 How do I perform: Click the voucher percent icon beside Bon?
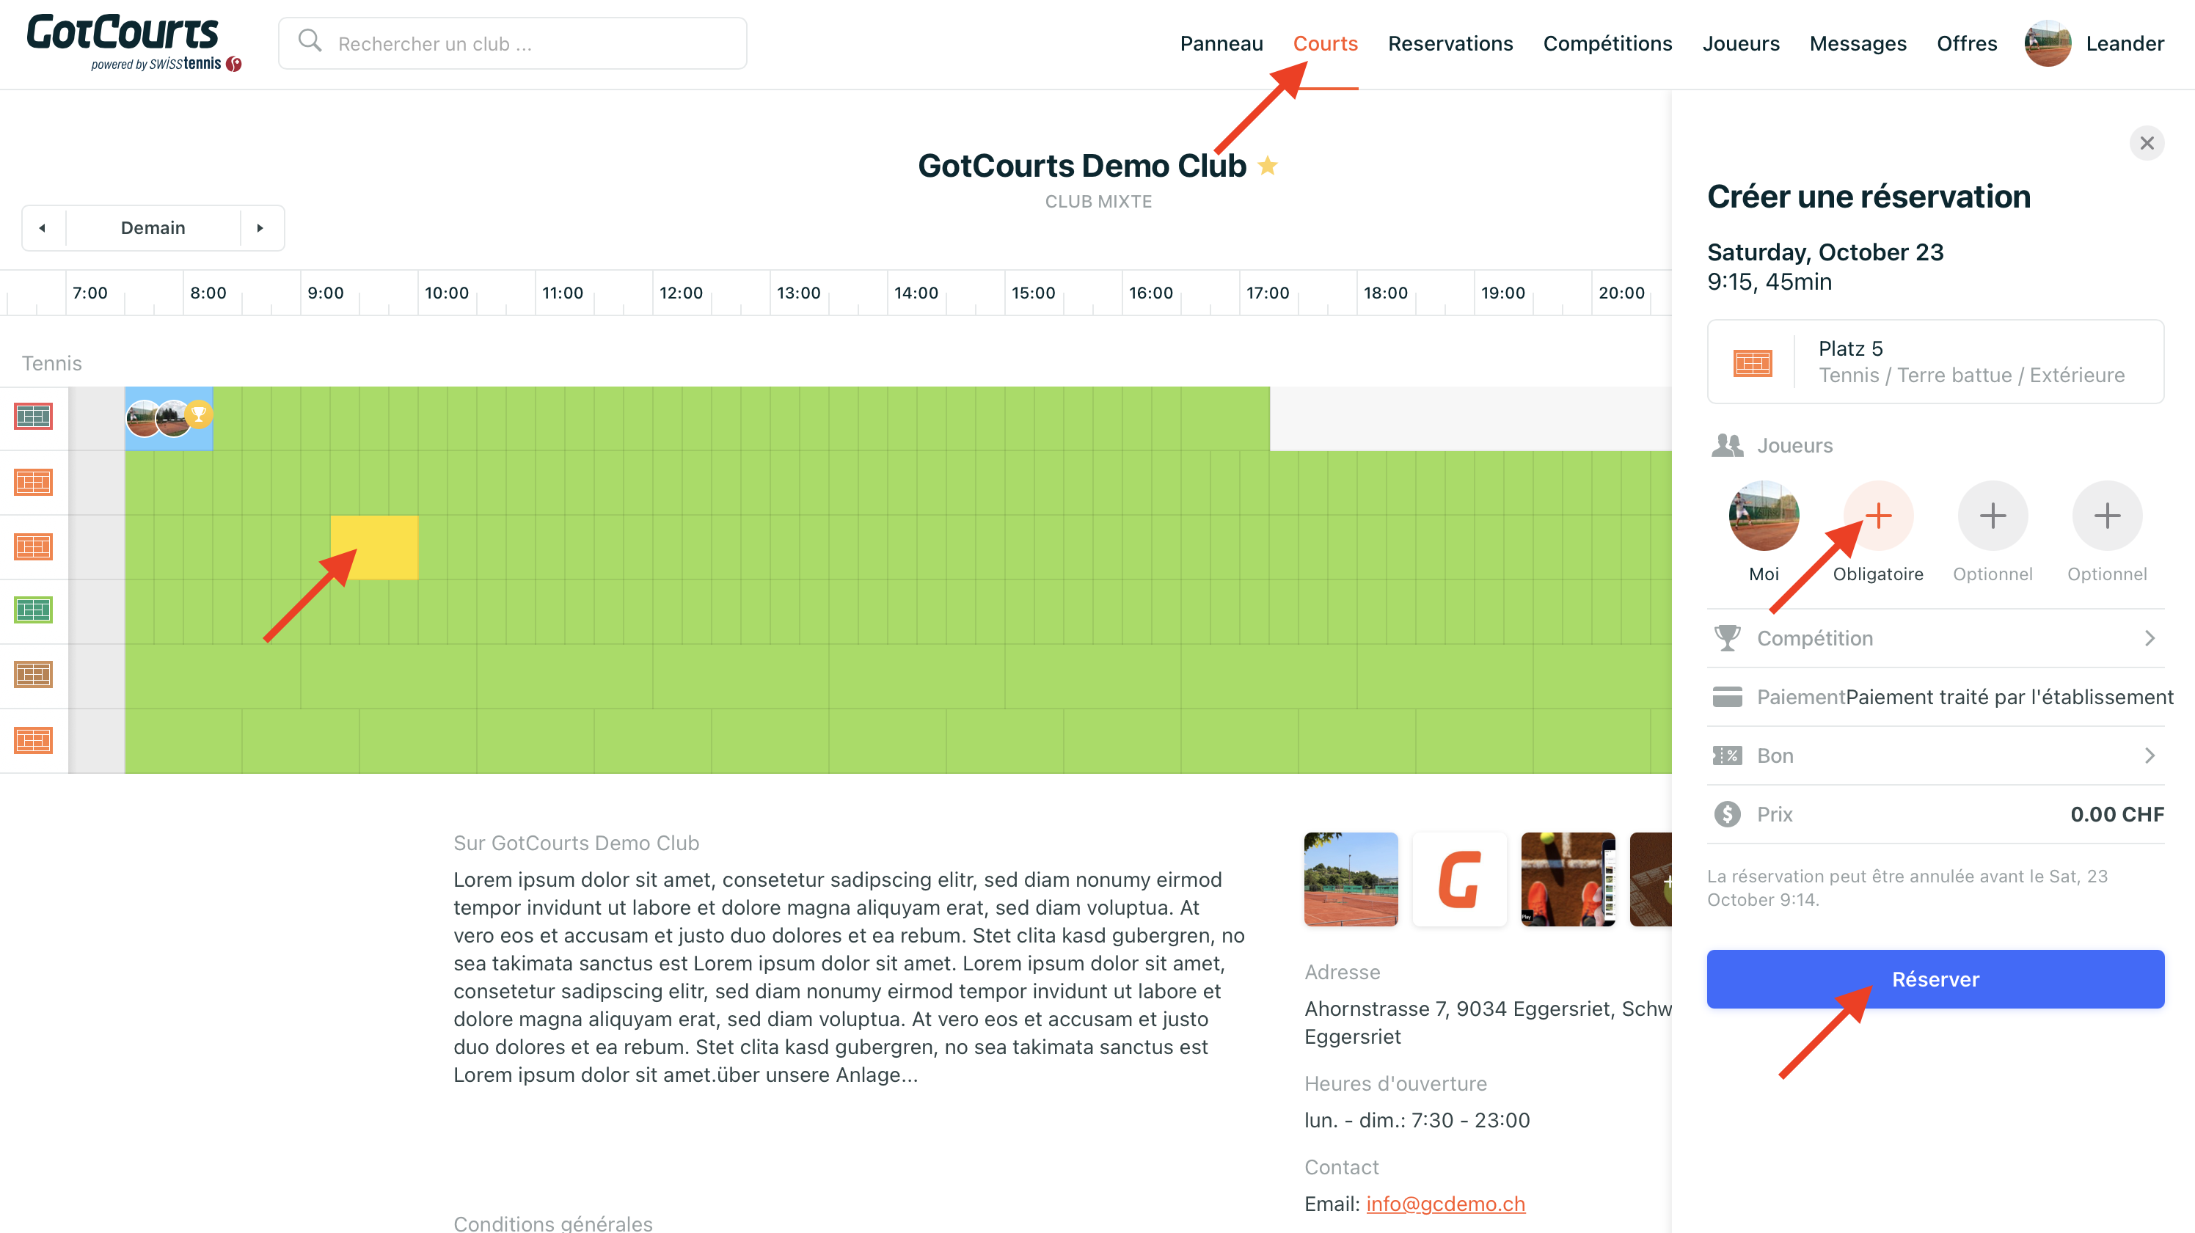click(1727, 755)
